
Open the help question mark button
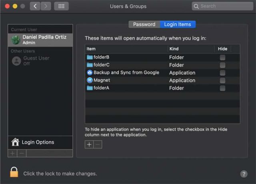(244, 174)
